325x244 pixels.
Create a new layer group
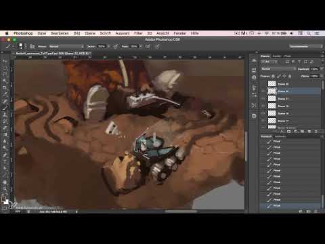[x=303, y=131]
